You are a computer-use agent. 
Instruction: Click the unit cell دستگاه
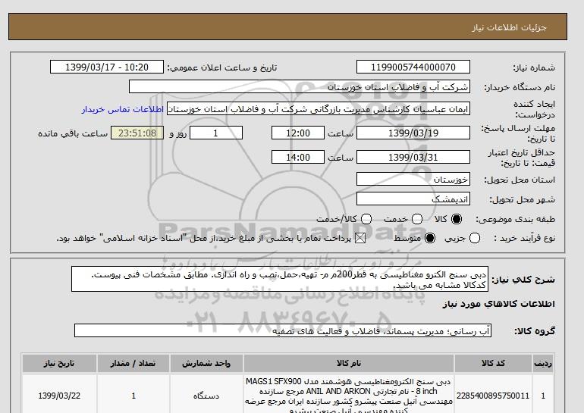(206, 396)
